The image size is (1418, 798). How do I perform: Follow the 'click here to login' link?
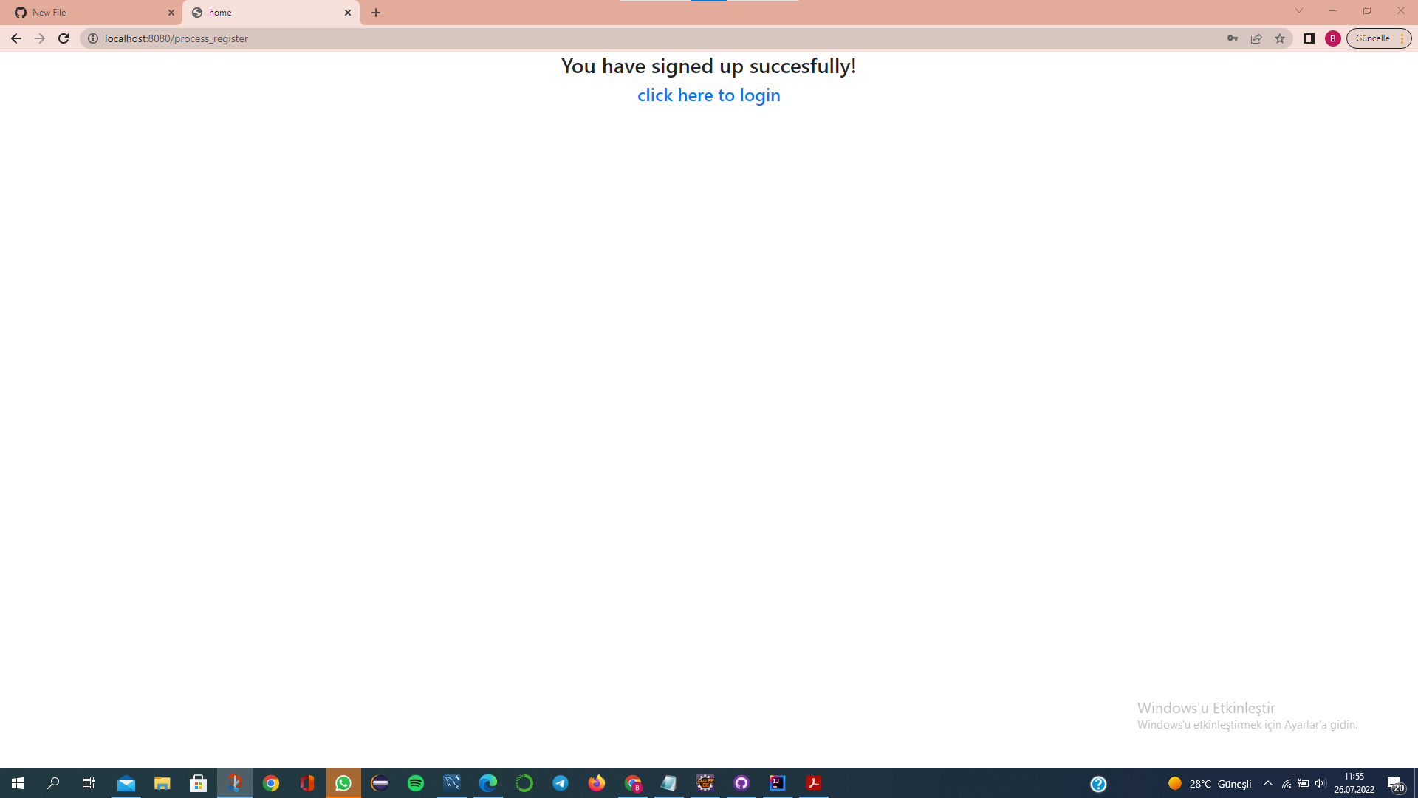(x=708, y=95)
